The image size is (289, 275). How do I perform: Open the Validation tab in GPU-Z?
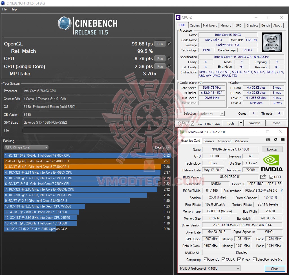(x=241, y=141)
